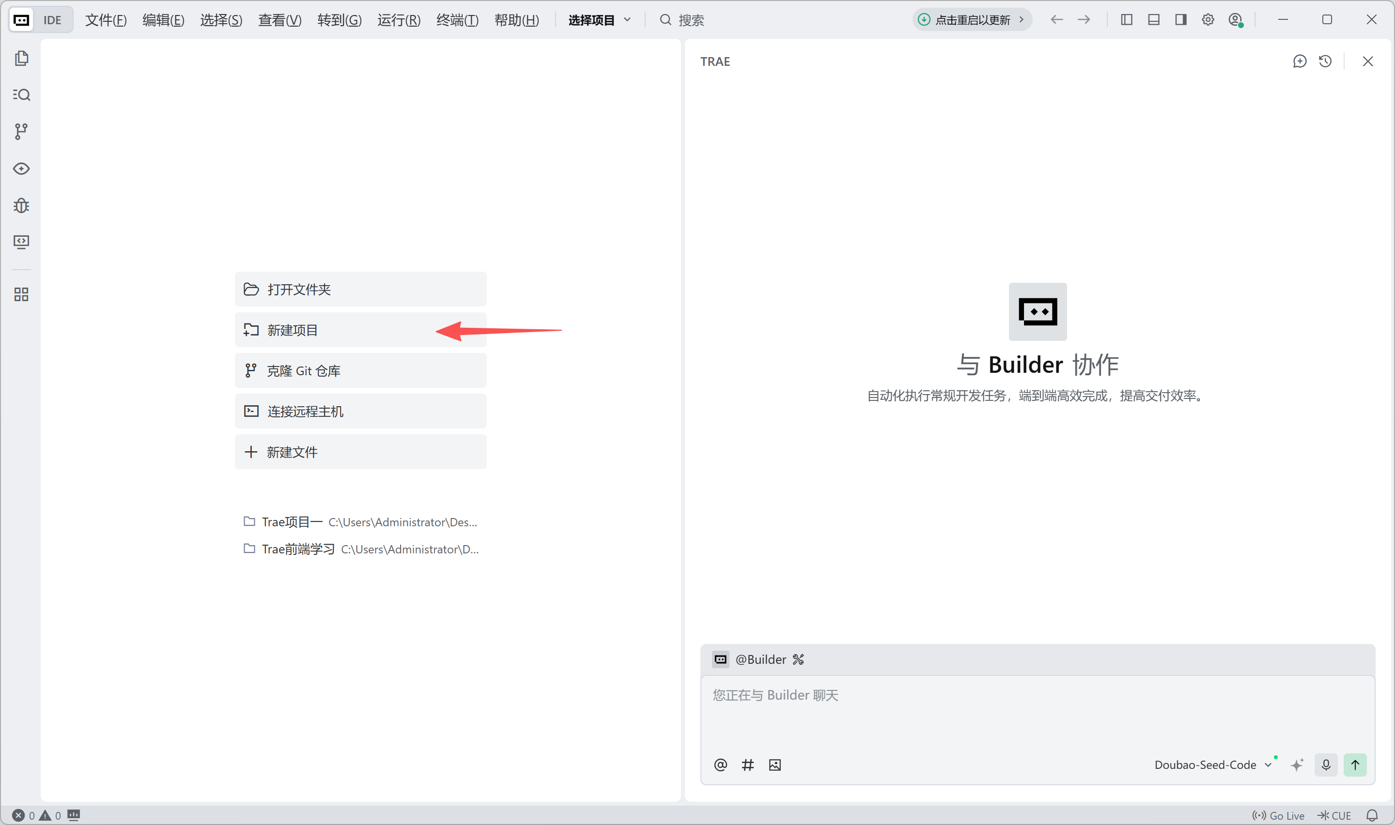The image size is (1395, 825).
Task: Click the @ mention icon in chat
Action: click(x=720, y=764)
